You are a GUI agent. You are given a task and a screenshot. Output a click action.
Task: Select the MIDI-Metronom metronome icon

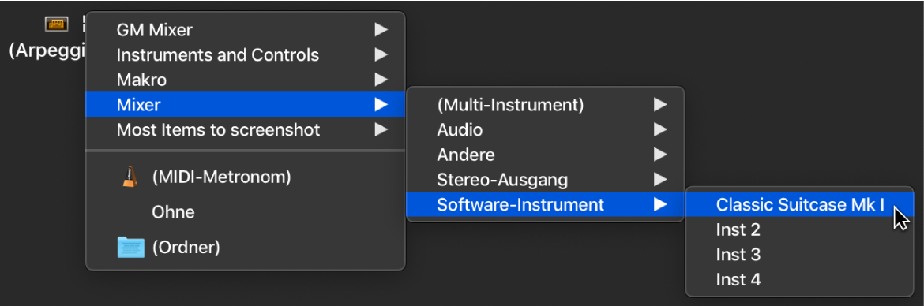tap(130, 177)
